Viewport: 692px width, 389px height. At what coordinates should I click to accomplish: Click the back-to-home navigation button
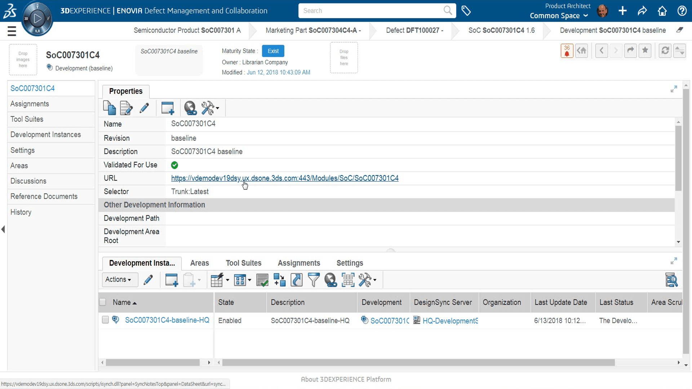581,51
